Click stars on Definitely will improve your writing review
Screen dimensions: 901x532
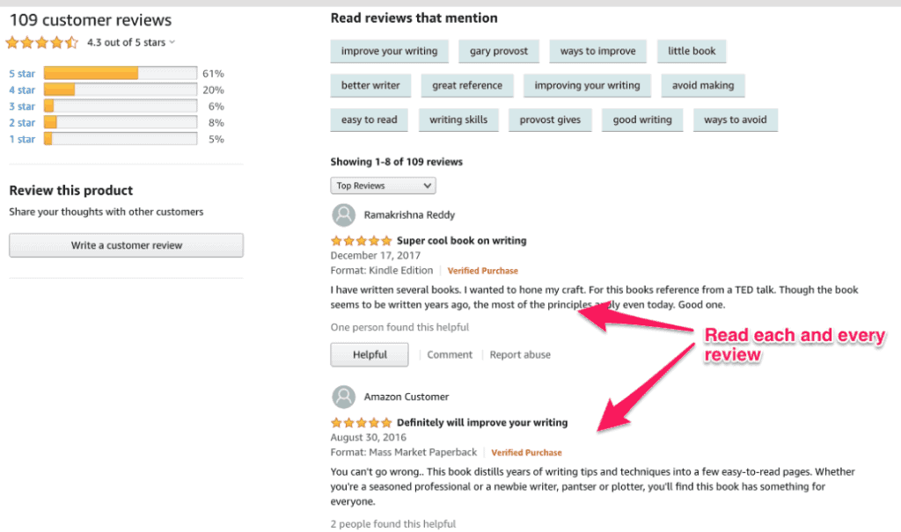(x=361, y=422)
